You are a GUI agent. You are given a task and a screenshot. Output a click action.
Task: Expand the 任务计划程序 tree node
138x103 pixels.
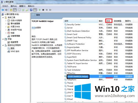point(6,20)
